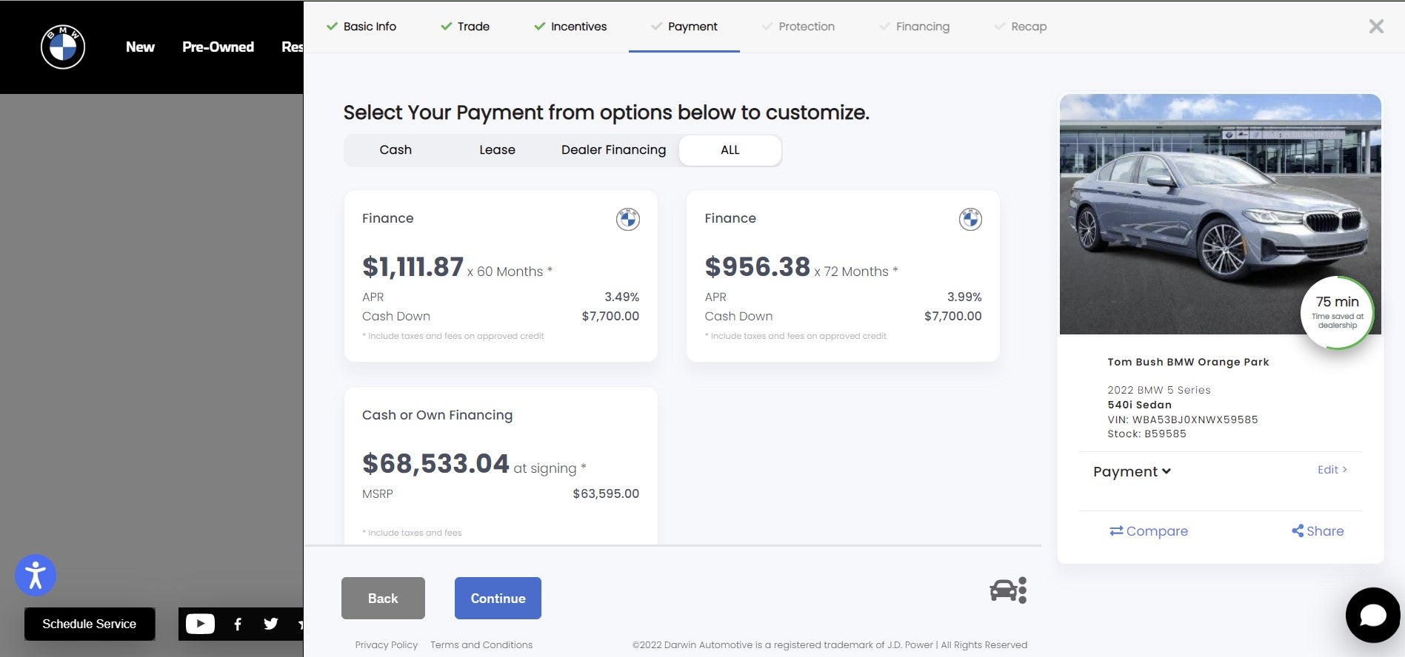The height and width of the screenshot is (657, 1405).
Task: Expand the Payment summary dropdown
Action: (x=1132, y=471)
